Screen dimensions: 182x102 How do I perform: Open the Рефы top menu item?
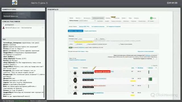tap(130, 18)
